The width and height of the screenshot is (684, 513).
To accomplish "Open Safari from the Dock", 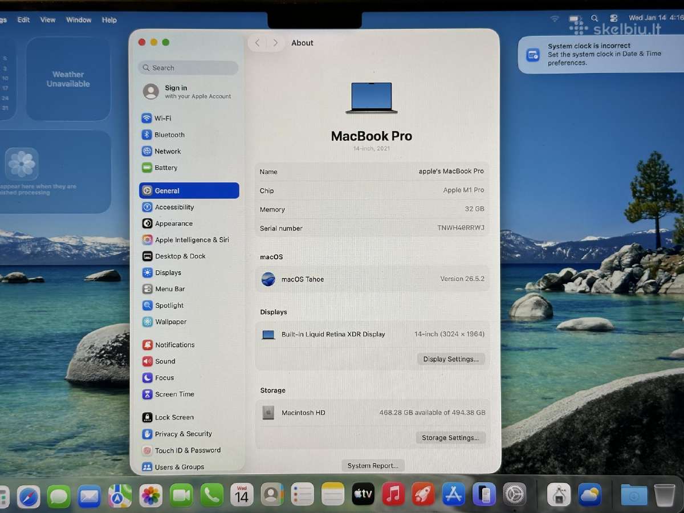I will 28,496.
